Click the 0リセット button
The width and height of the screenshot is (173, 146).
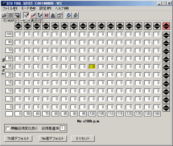83,138
